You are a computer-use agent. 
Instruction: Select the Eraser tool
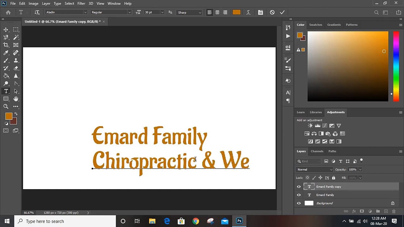tap(16, 68)
